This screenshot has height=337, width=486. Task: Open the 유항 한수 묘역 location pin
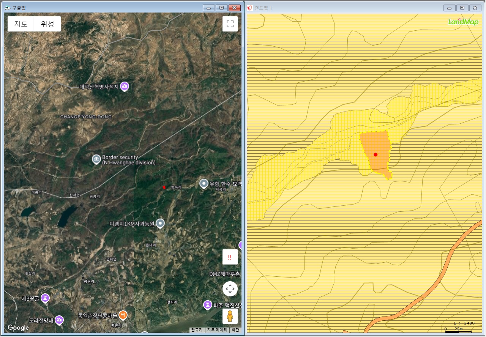click(x=204, y=184)
